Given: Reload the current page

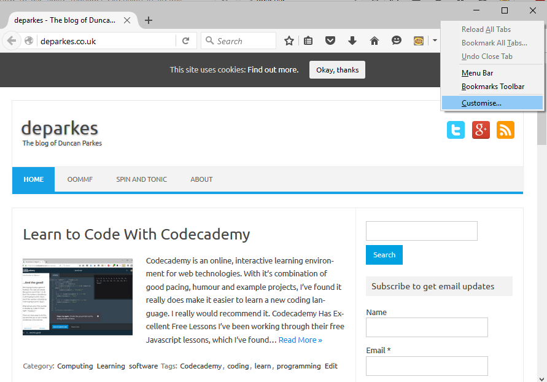Looking at the screenshot, I should [186, 41].
